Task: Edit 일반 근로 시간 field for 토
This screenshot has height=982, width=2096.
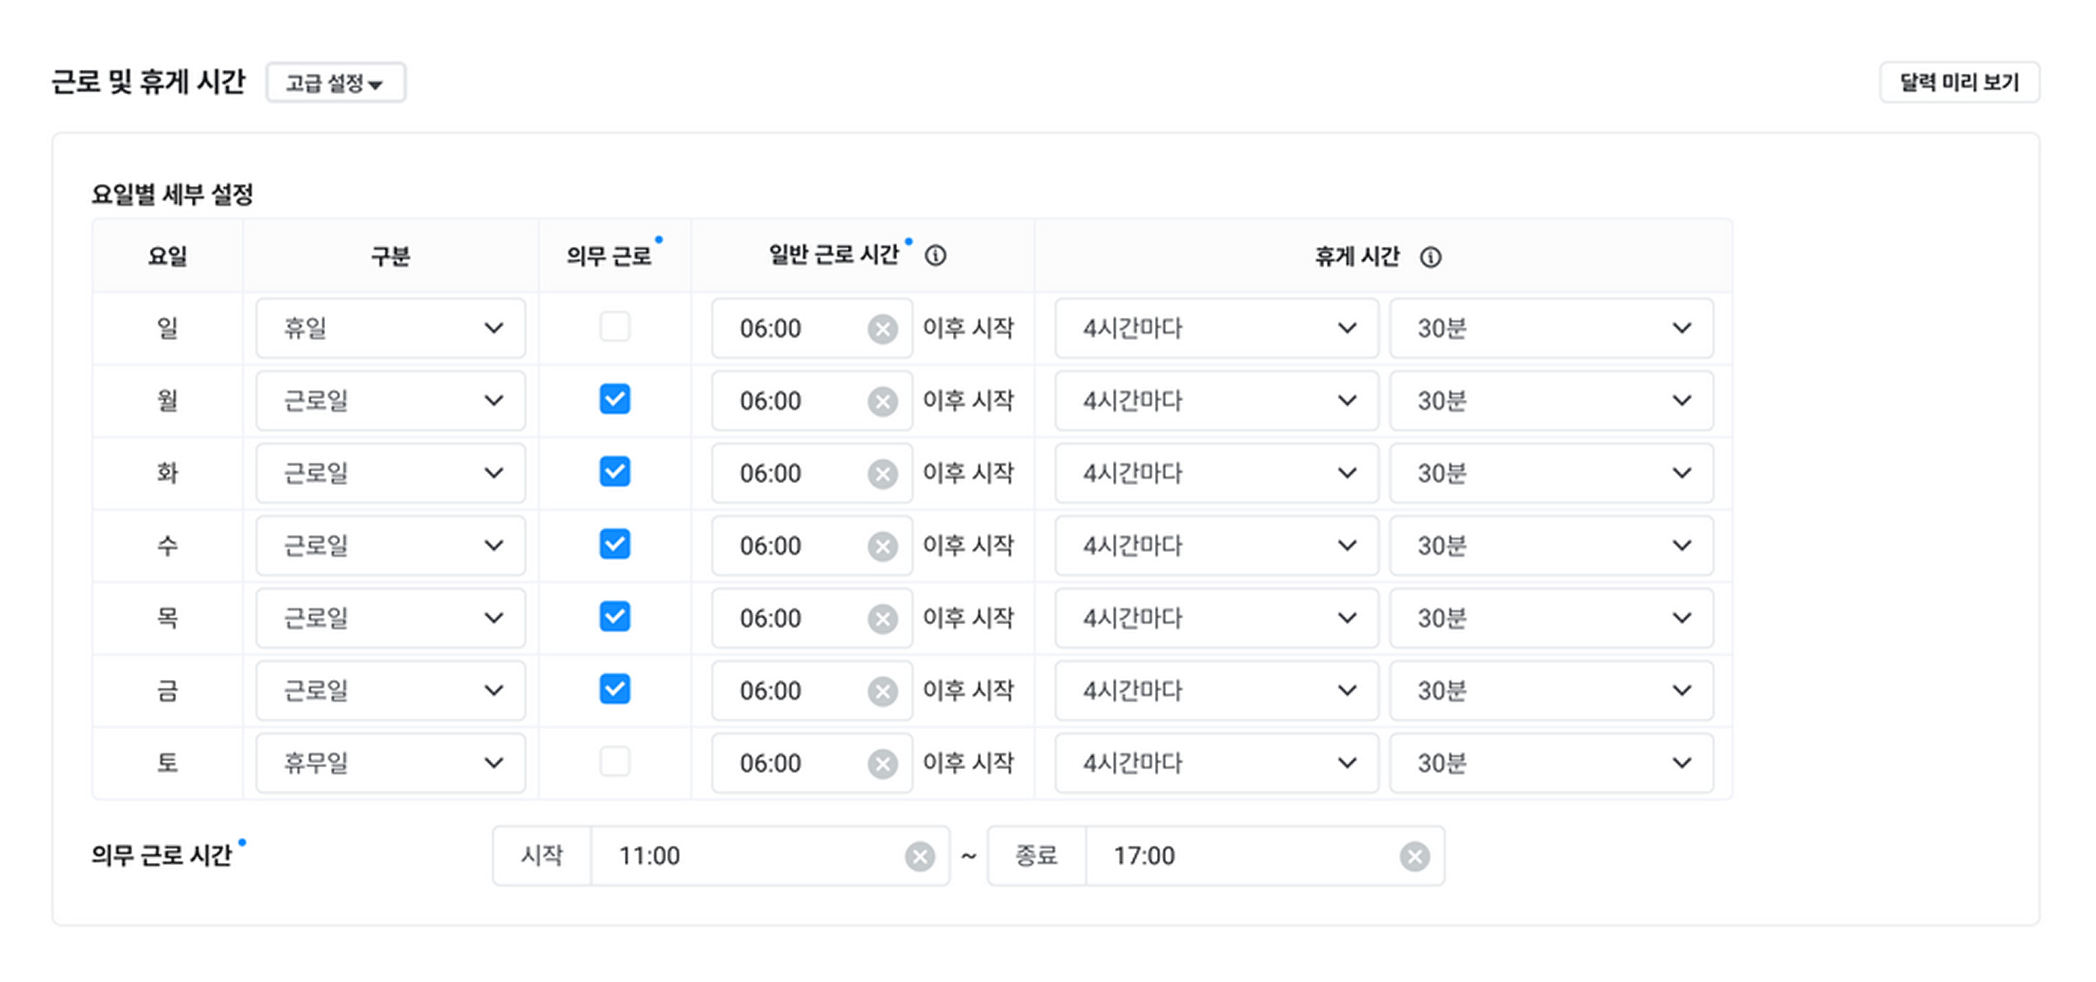Action: click(811, 762)
